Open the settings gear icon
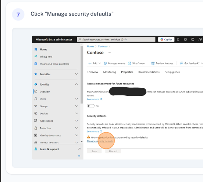 click(x=185, y=40)
